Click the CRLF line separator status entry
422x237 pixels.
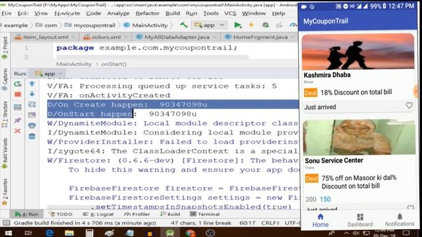tap(270, 223)
